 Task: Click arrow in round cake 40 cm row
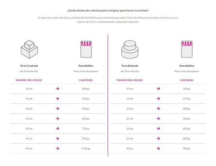tap(158, 148)
